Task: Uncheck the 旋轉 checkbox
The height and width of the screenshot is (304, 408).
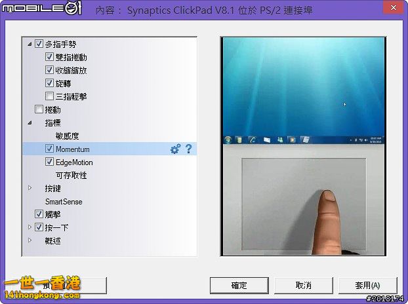Action: click(49, 83)
